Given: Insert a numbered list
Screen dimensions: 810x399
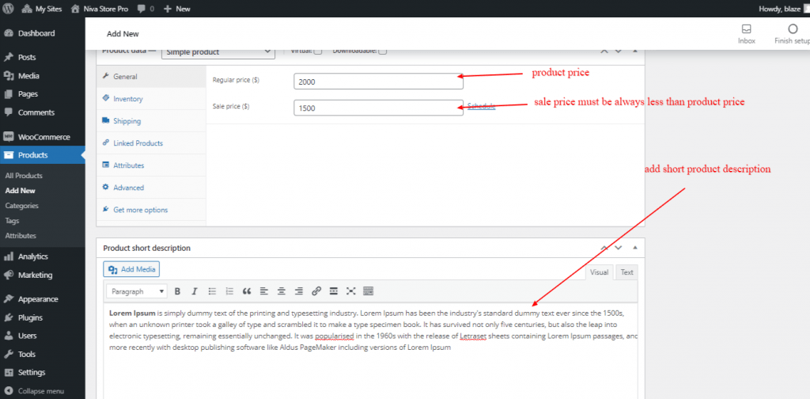Looking at the screenshot, I should 229,291.
